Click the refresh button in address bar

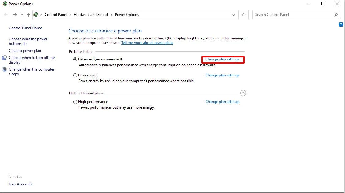[244, 15]
